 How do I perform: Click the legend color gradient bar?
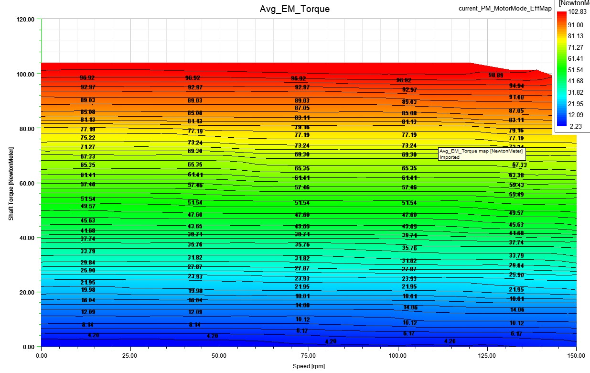tap(562, 69)
